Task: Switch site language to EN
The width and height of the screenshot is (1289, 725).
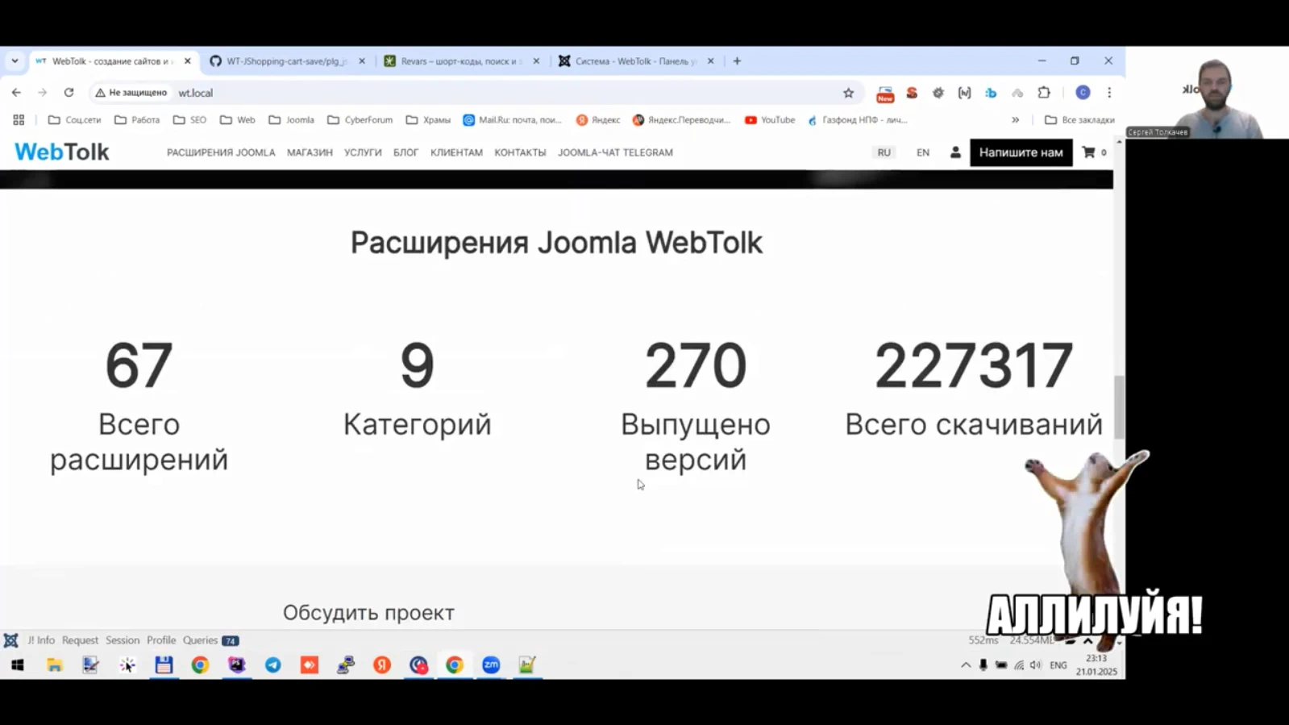Action: [922, 152]
